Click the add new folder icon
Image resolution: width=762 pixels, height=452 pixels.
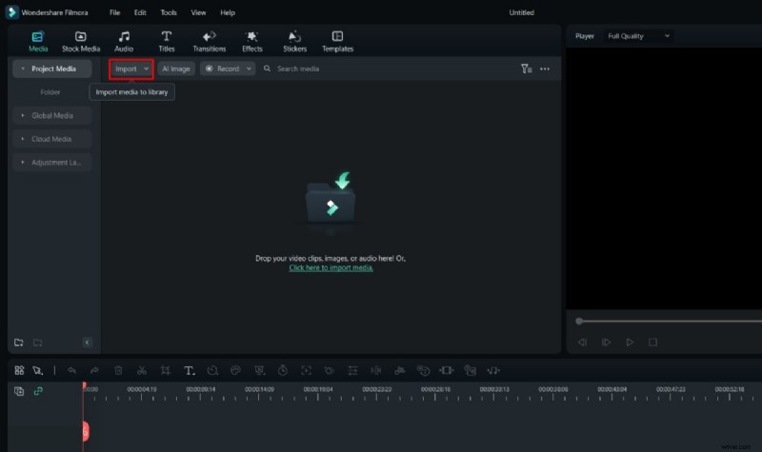pyautogui.click(x=18, y=343)
